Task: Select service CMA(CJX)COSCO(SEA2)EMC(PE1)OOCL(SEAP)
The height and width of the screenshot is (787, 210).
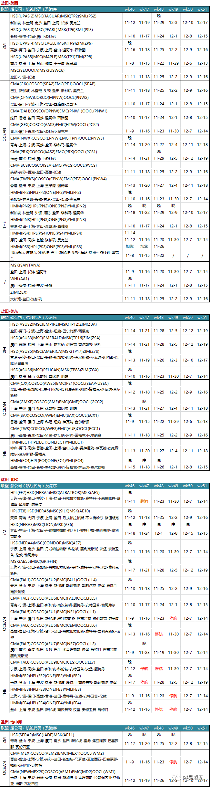Action: (x=53, y=84)
